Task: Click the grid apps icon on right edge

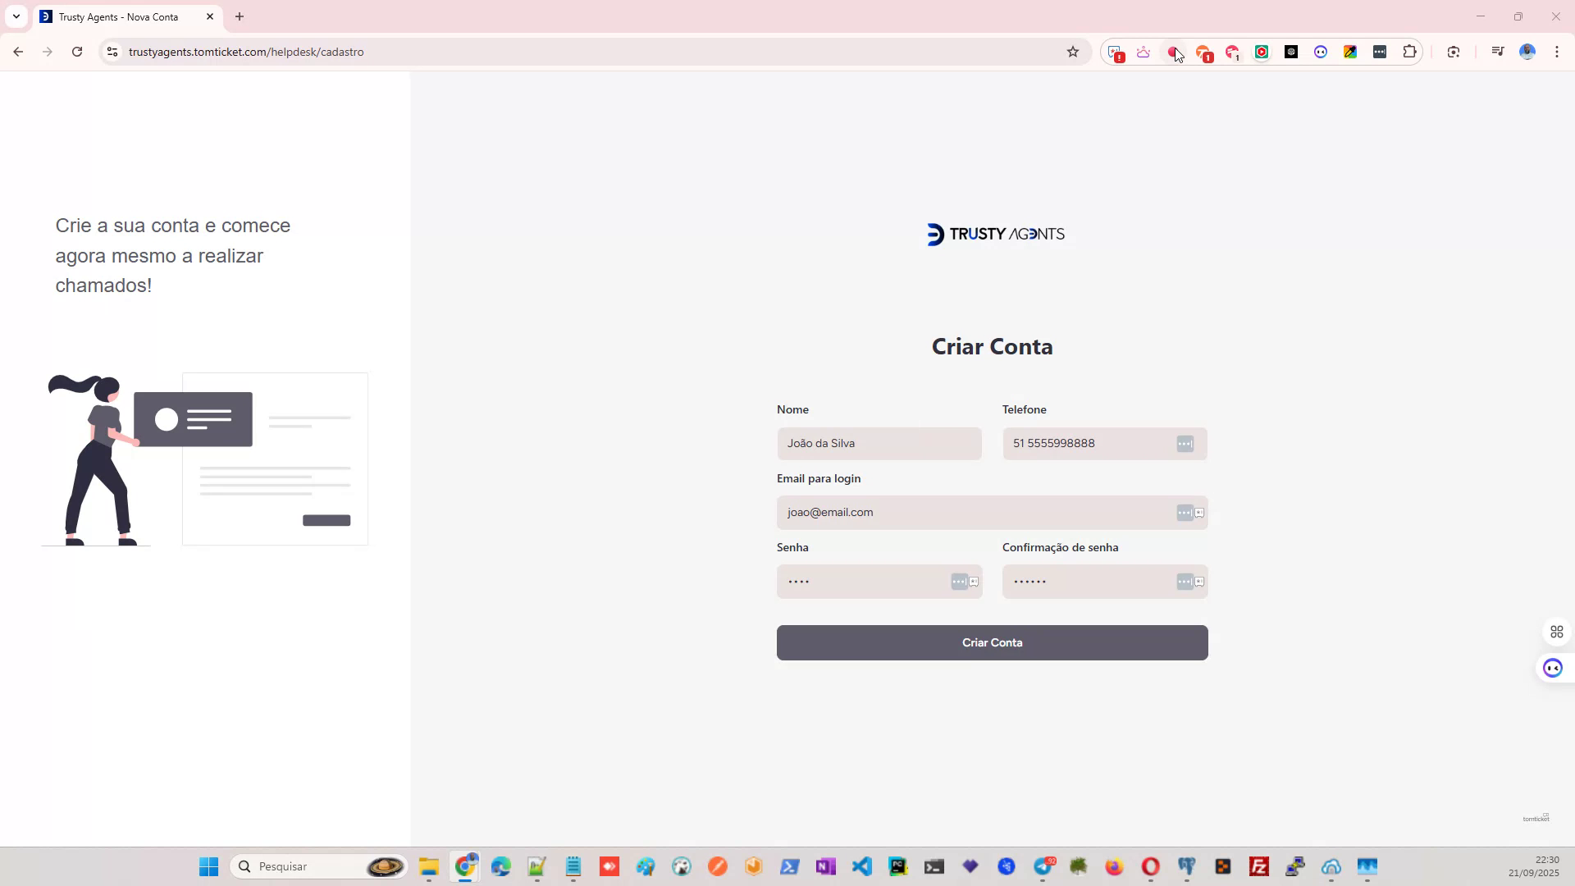Action: coord(1558,631)
